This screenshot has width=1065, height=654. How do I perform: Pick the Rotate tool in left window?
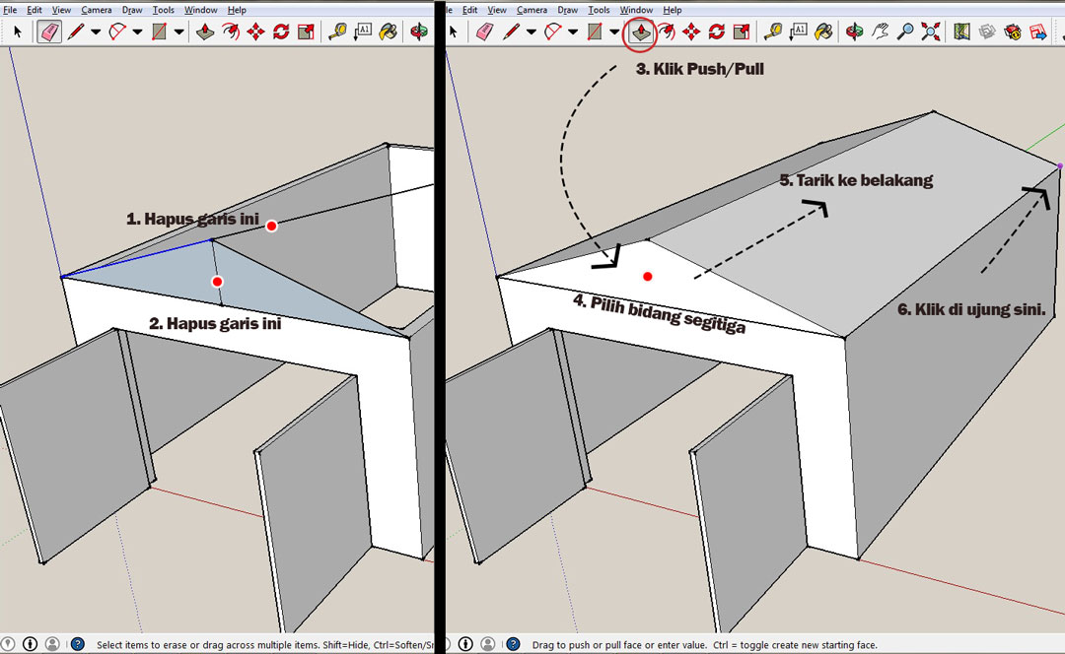281,32
